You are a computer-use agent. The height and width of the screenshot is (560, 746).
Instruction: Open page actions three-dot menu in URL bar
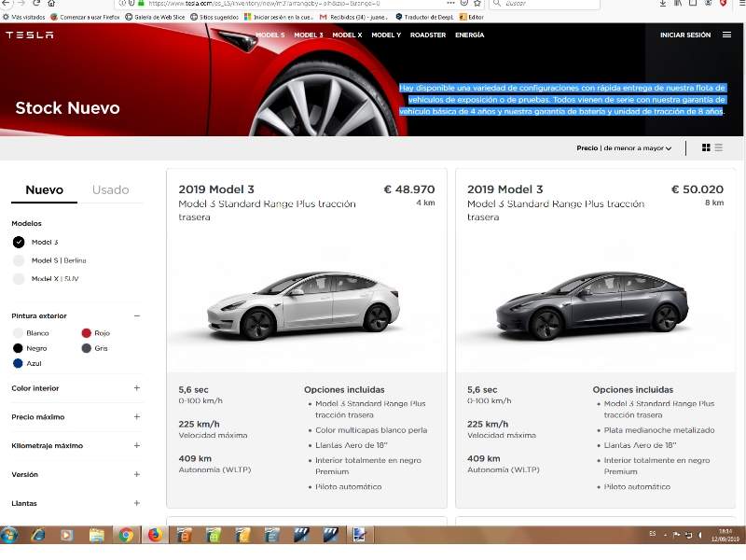pyautogui.click(x=451, y=3)
